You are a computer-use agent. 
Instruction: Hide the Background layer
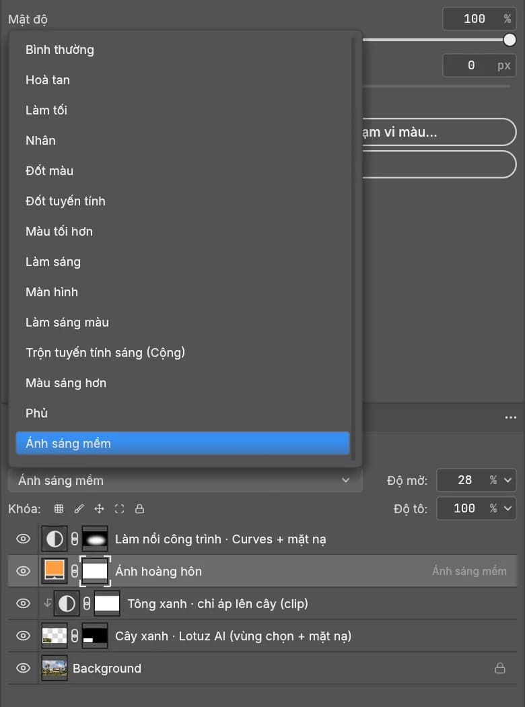coord(23,668)
